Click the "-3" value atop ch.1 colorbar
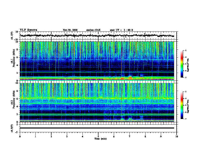199x153 pixels. coord(185,50)
